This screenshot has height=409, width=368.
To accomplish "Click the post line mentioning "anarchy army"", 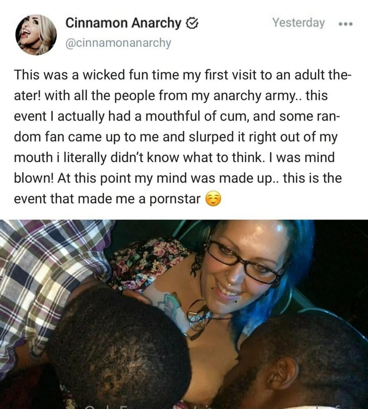I will click(170, 96).
